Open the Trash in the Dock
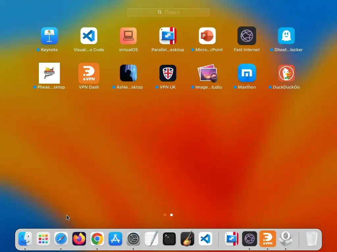The height and width of the screenshot is (252, 337). point(312,239)
